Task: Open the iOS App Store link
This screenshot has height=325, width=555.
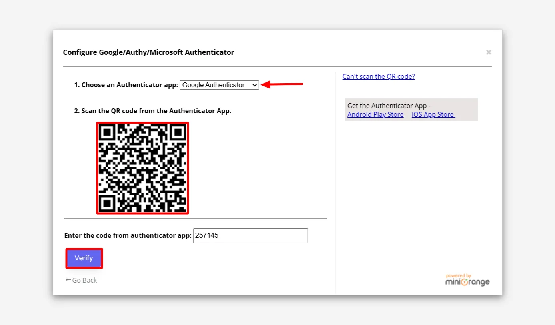Action: (x=433, y=114)
